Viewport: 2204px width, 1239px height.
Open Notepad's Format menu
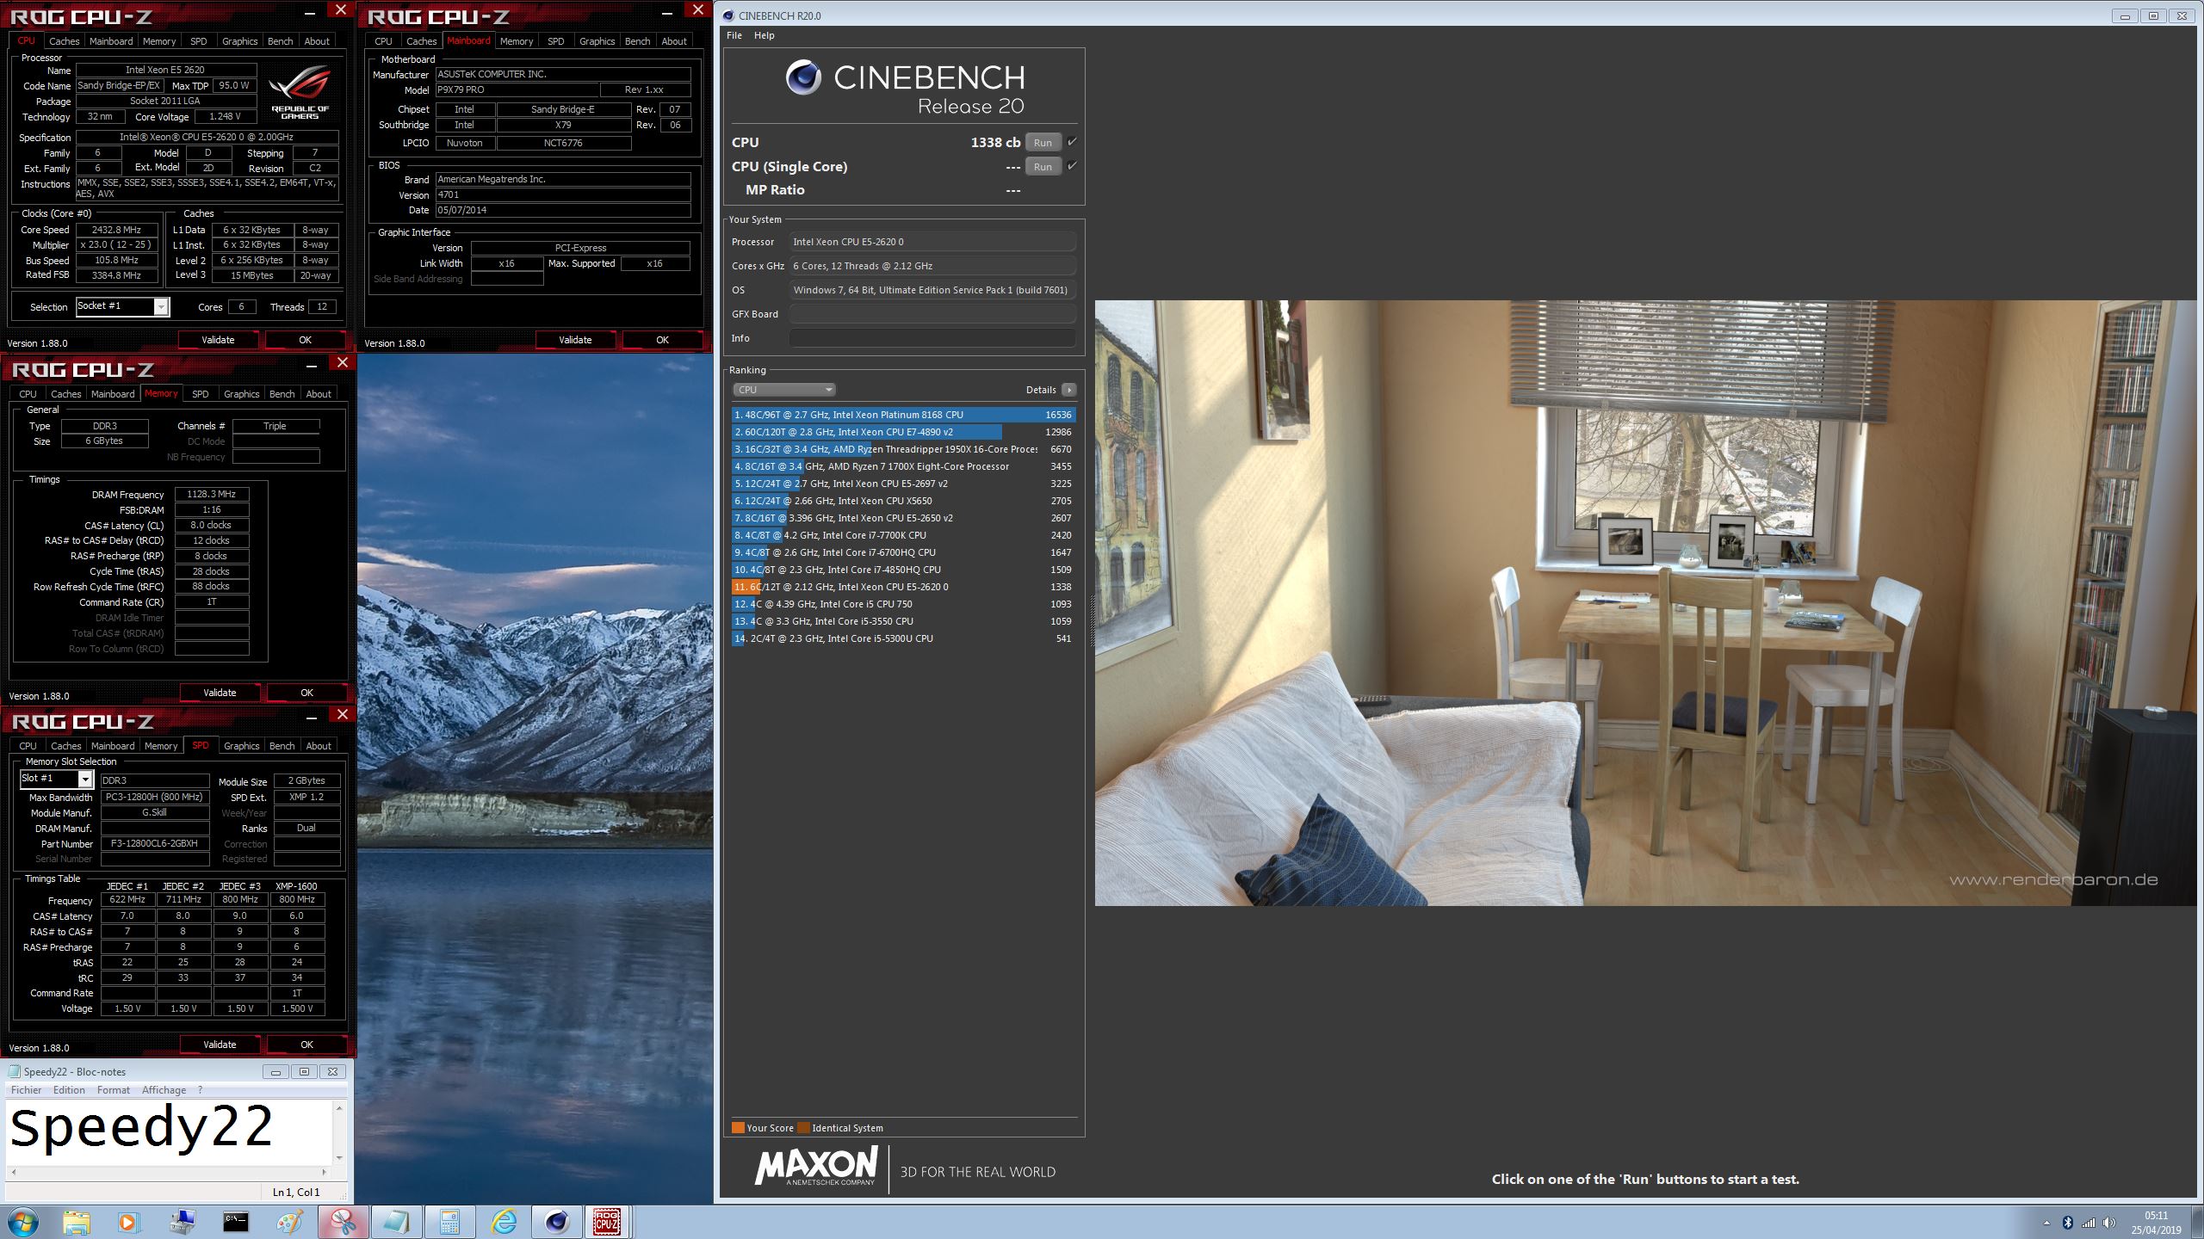click(114, 1090)
